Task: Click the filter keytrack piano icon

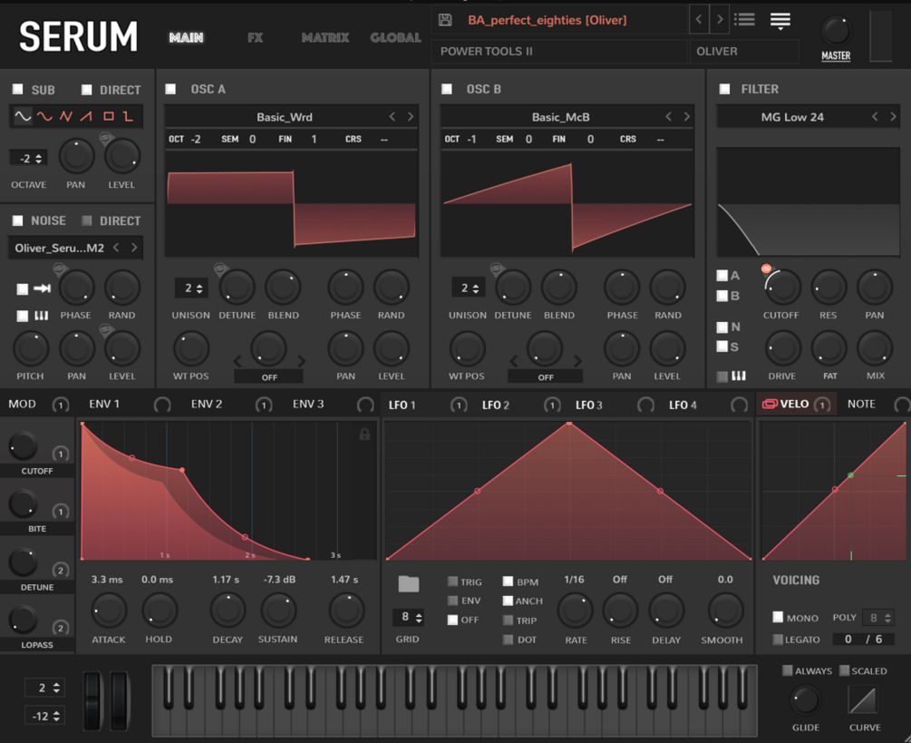Action: click(739, 376)
